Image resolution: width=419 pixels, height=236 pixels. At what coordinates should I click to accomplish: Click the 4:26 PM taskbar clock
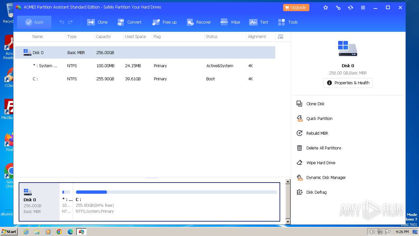tap(402, 232)
